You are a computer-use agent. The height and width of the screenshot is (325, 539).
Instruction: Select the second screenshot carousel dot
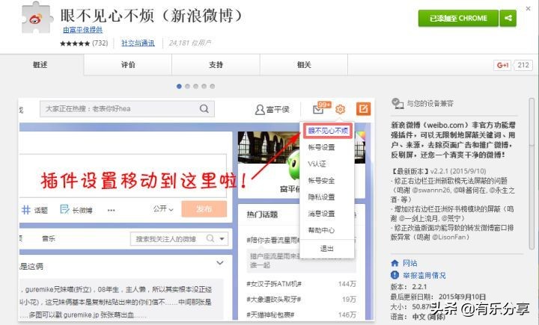[x=187, y=87]
